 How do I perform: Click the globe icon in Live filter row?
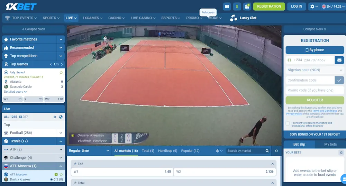tap(61, 117)
